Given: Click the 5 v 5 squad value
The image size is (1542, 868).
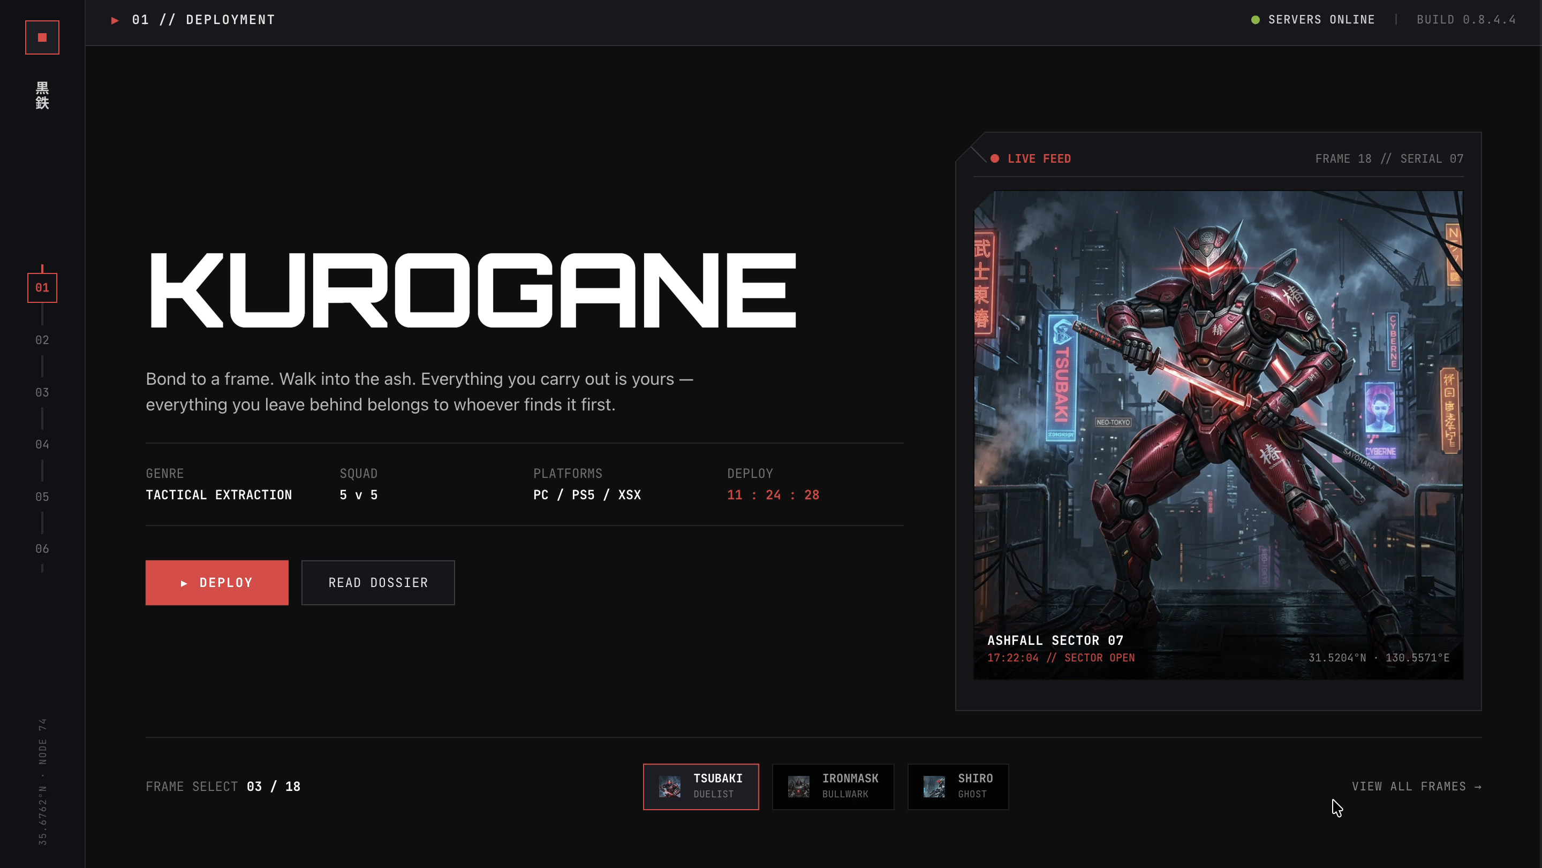Looking at the screenshot, I should 358,496.
